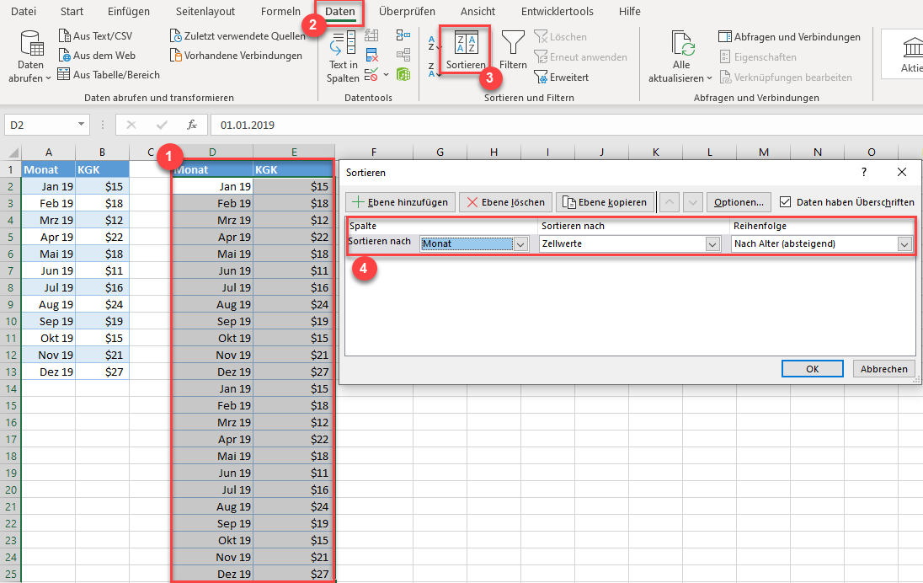
Task: Click the Konsolidieren icon in Datentools
Action: click(403, 36)
